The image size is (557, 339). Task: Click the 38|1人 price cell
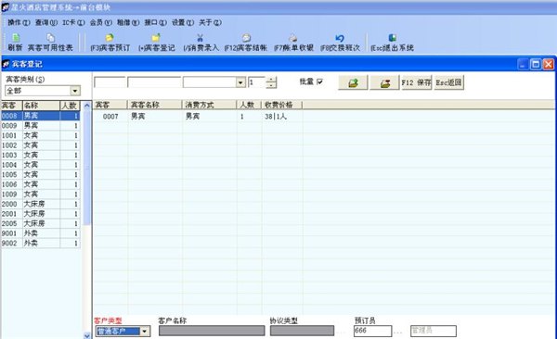coord(282,117)
